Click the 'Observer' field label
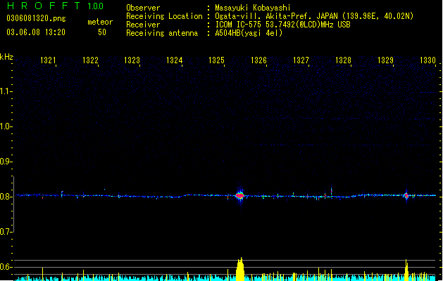The height and width of the screenshot is (281, 443). (x=143, y=8)
